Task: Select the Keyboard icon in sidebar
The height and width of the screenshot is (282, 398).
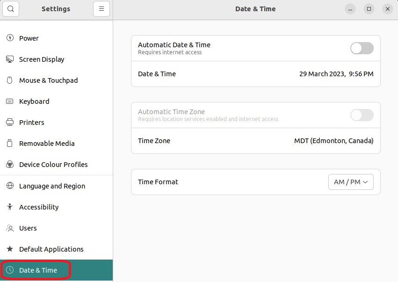Action: [10, 101]
